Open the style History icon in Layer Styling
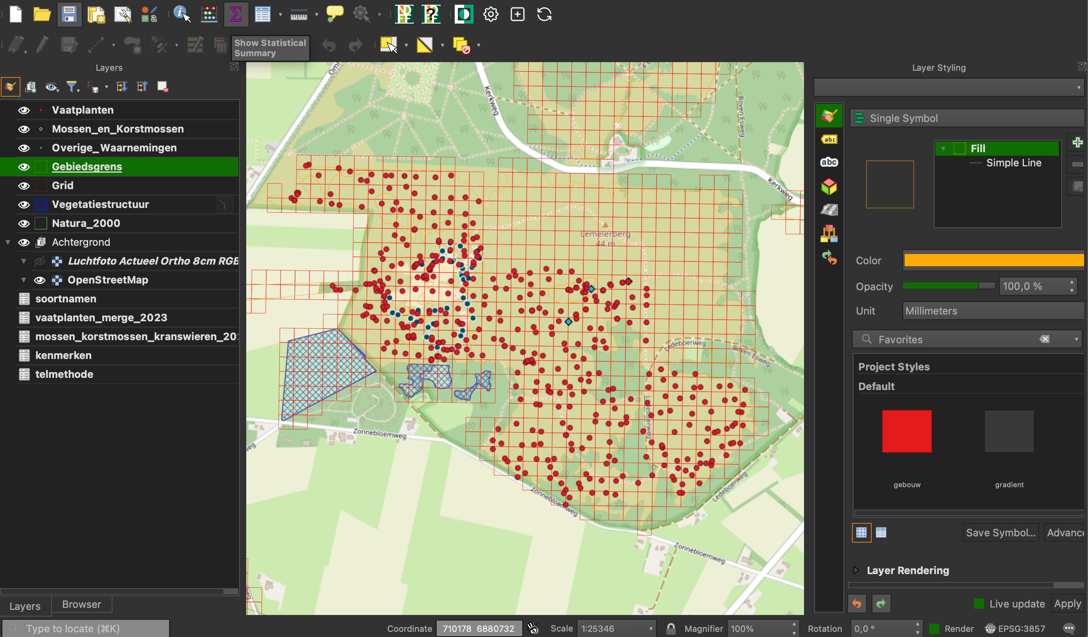Screen dimensions: 1088x637 (x=829, y=258)
